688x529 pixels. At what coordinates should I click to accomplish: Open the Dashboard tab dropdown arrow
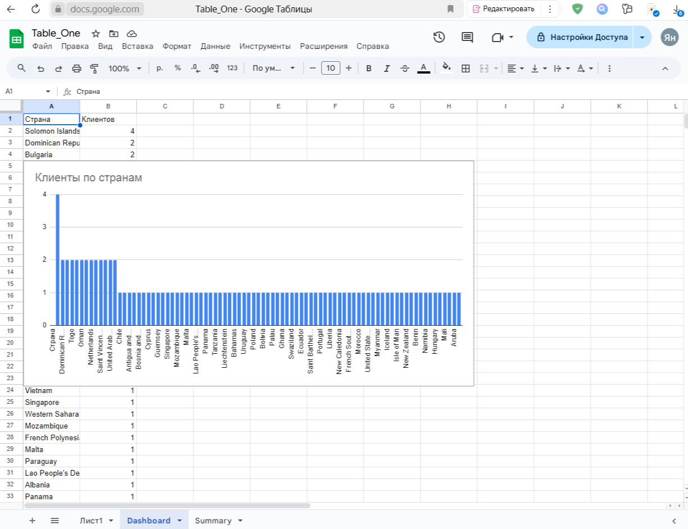click(x=179, y=521)
